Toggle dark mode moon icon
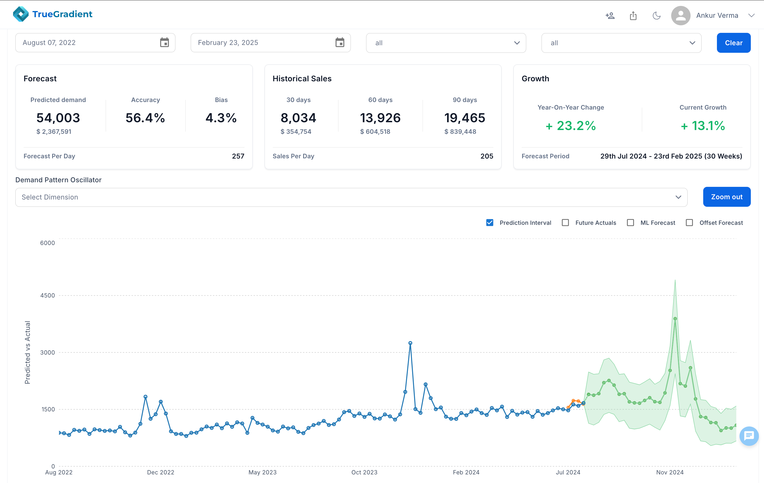 pyautogui.click(x=656, y=16)
